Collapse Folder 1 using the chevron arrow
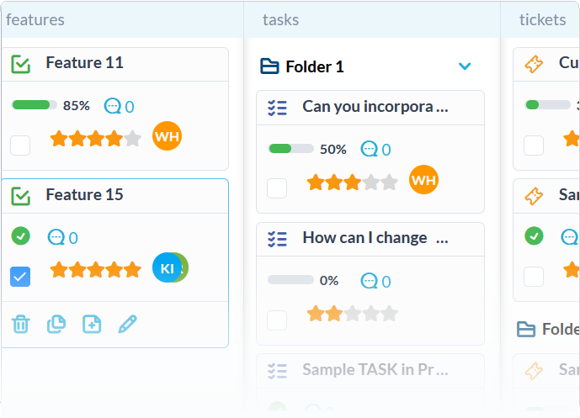This screenshot has width=580, height=418. tap(465, 66)
